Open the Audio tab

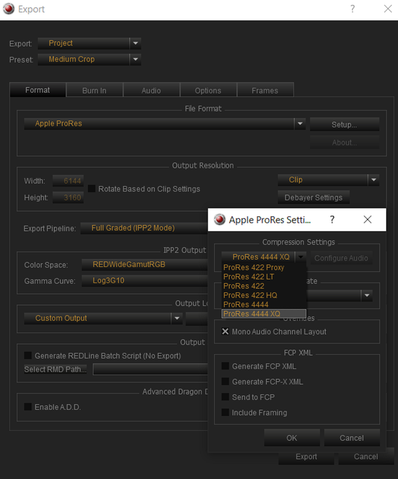[x=151, y=90]
